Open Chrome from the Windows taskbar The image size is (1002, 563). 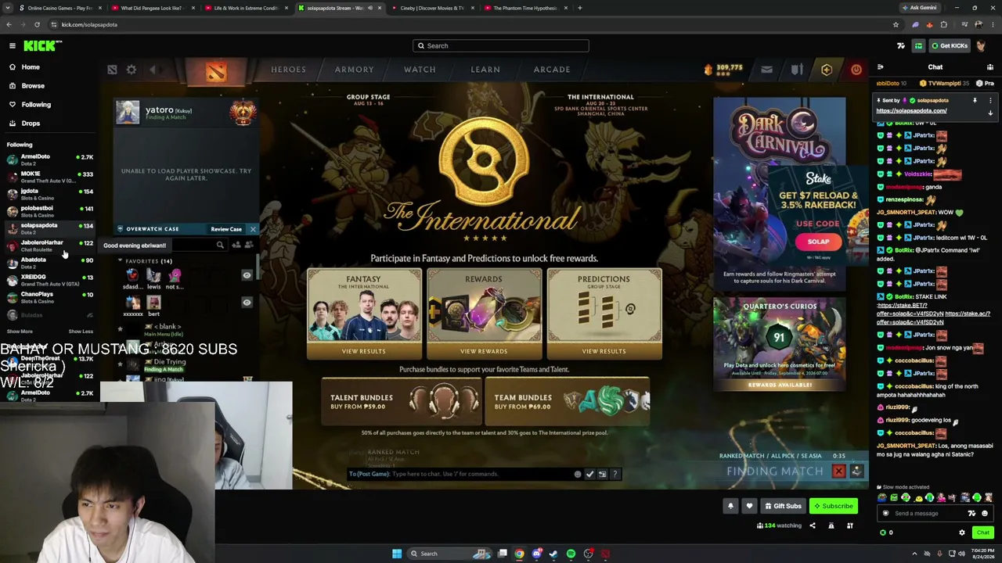[519, 554]
